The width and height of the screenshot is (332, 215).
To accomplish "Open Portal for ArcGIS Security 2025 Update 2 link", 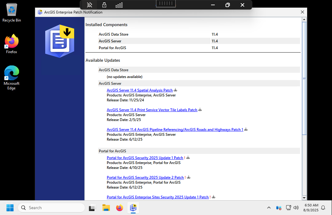I will pyautogui.click(x=145, y=178).
